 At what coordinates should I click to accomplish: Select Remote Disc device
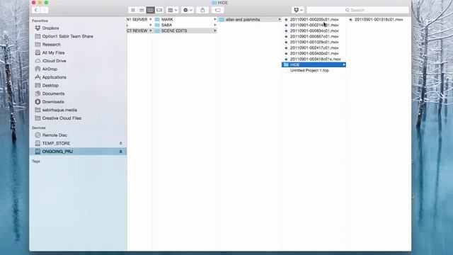pyautogui.click(x=55, y=135)
